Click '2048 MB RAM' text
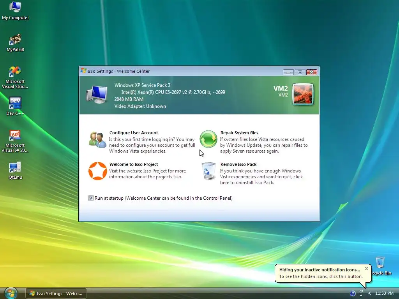Image resolution: width=399 pixels, height=299 pixels. [x=129, y=99]
